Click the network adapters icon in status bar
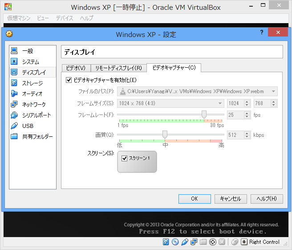This screenshot has height=250, width=292. (194, 242)
